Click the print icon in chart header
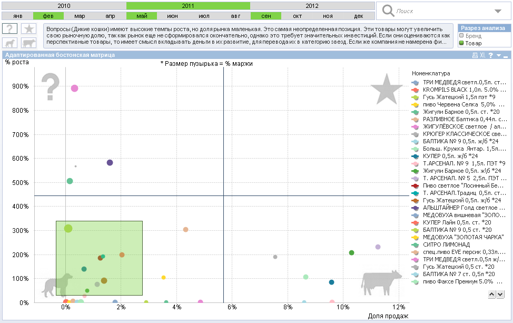The height and width of the screenshot is (323, 513). (x=475, y=55)
